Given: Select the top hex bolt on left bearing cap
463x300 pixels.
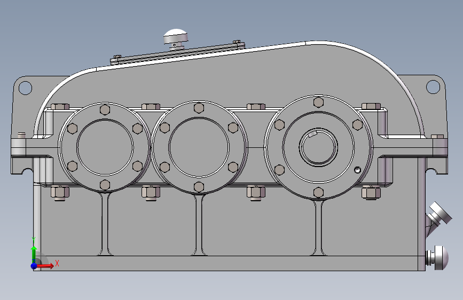Looking at the screenshot, I should [105, 109].
